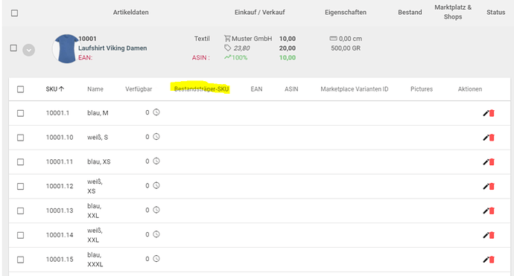Screen dimensions: 514x276
Task: Click SKU cell 10001.15
Action: point(60,260)
